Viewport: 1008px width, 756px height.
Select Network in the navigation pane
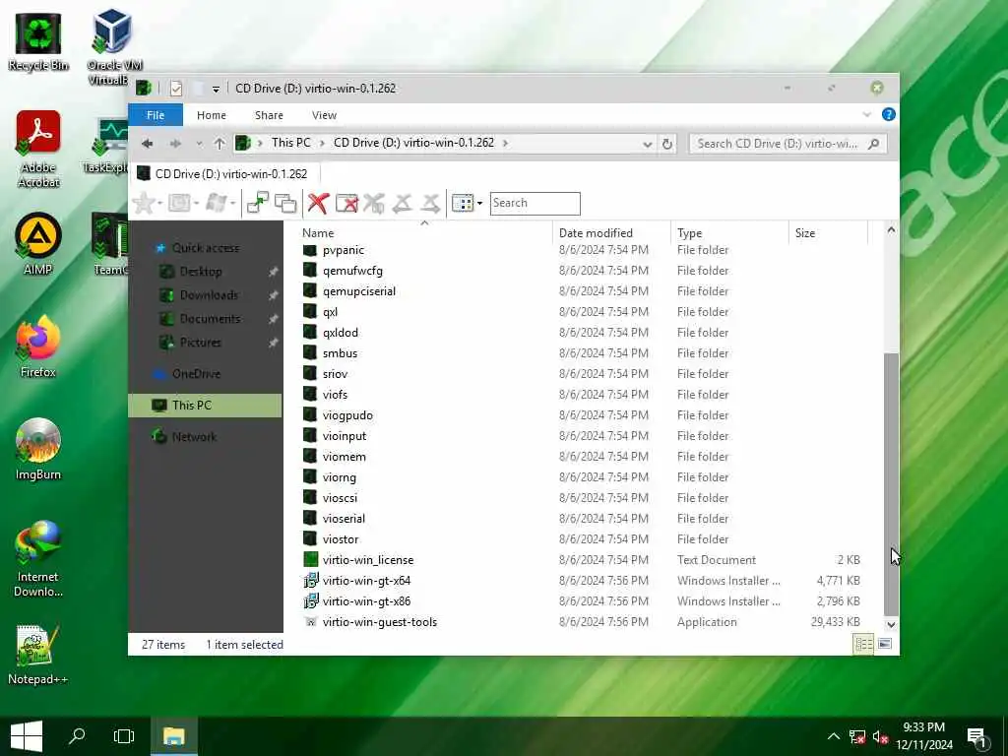point(194,436)
